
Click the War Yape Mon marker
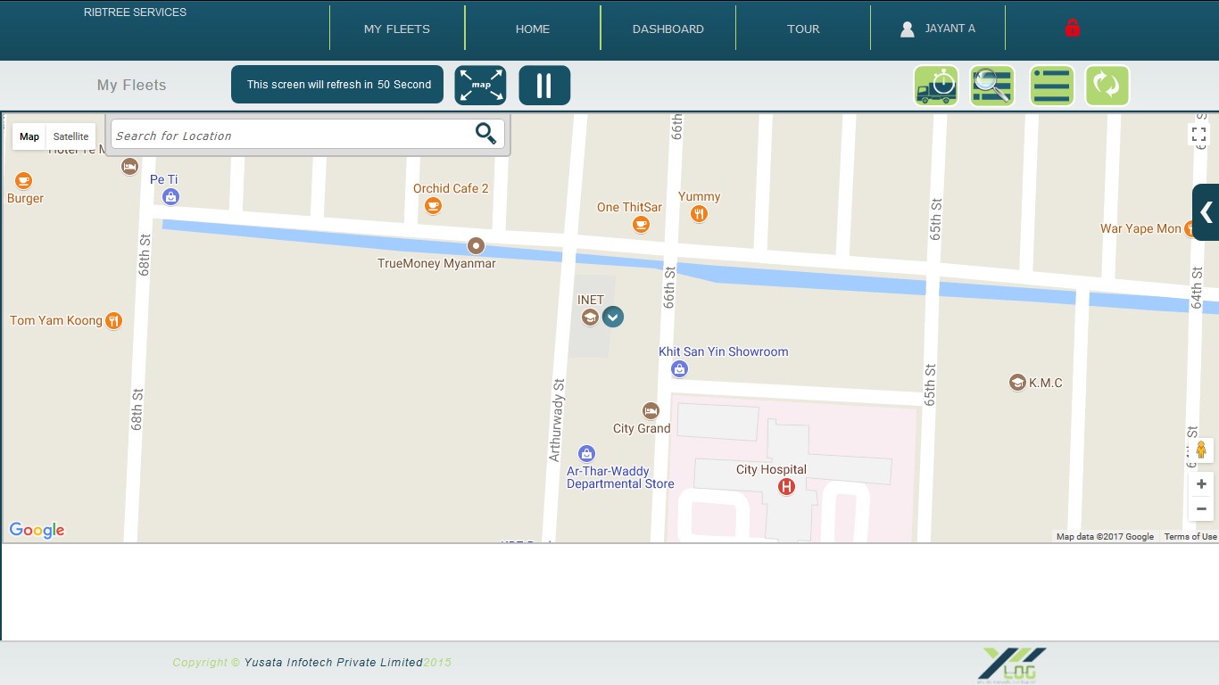pos(1190,229)
